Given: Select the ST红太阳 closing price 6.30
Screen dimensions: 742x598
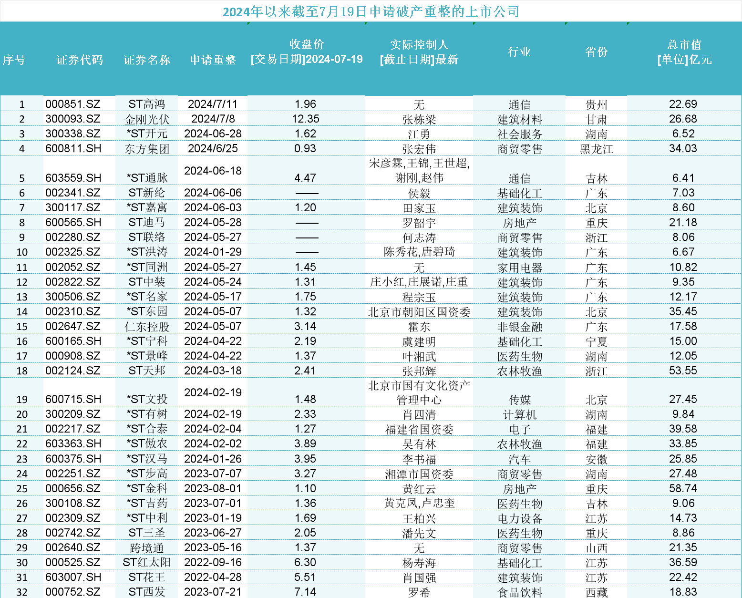Looking at the screenshot, I should click(305, 562).
